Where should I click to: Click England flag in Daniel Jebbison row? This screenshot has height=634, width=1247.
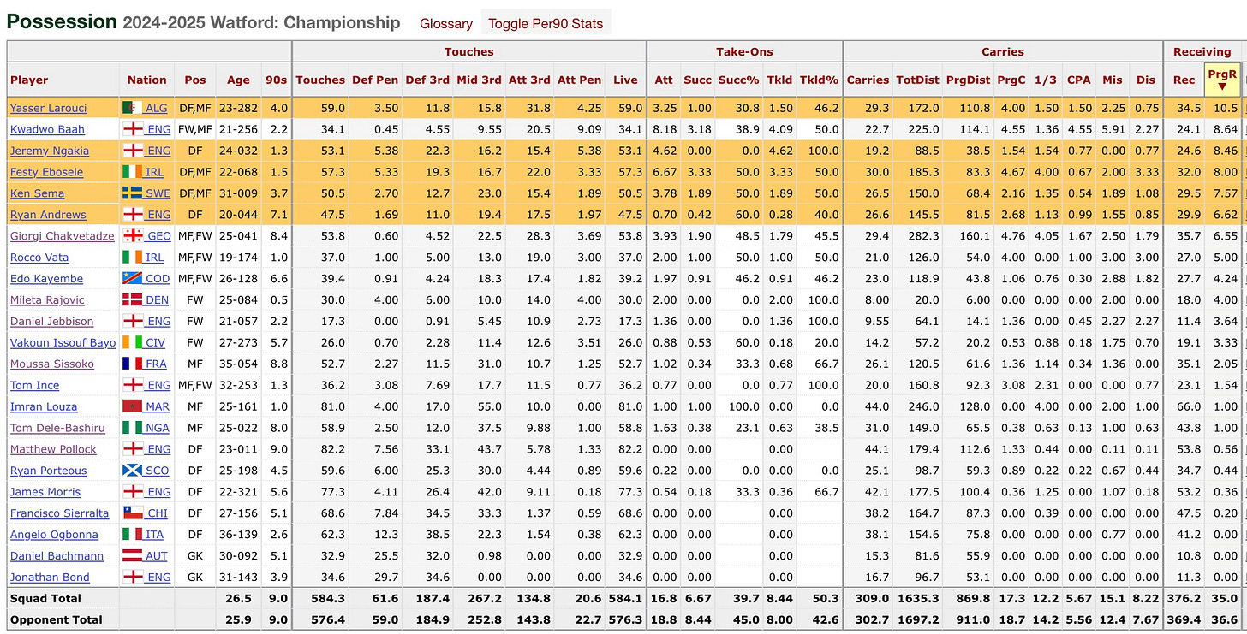[134, 322]
